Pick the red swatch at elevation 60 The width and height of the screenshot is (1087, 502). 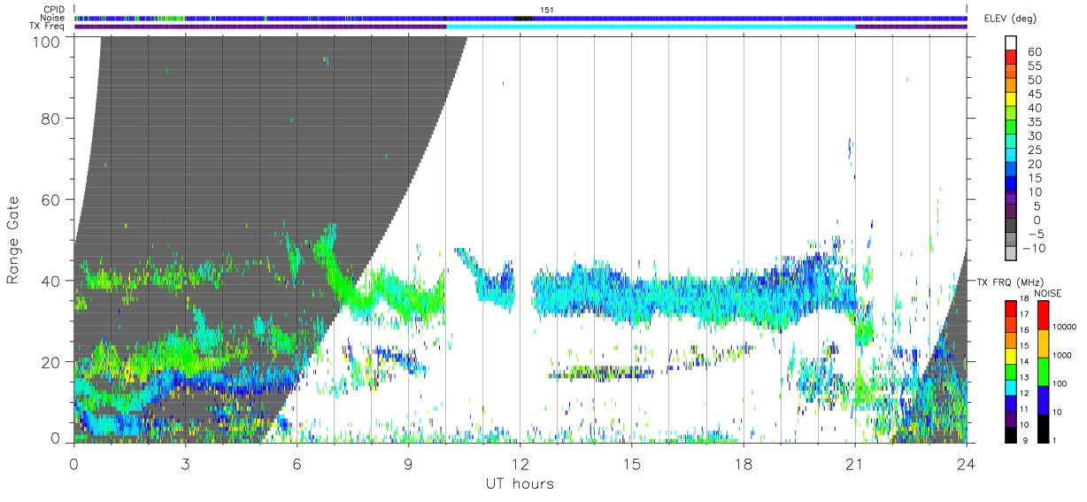pos(1013,57)
